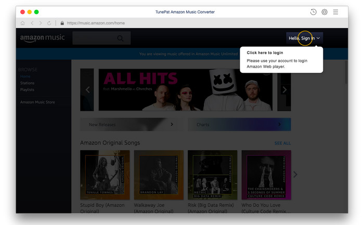Image resolution: width=364 pixels, height=225 pixels.
Task: Click the Amazon Original Songs heading
Action: tap(110, 143)
